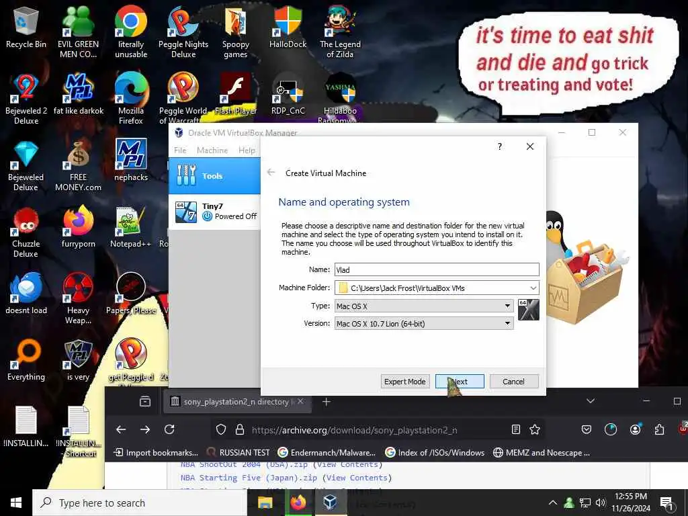Reload the page in Firefox
Image resolution: width=688 pixels, height=516 pixels.
(x=169, y=429)
